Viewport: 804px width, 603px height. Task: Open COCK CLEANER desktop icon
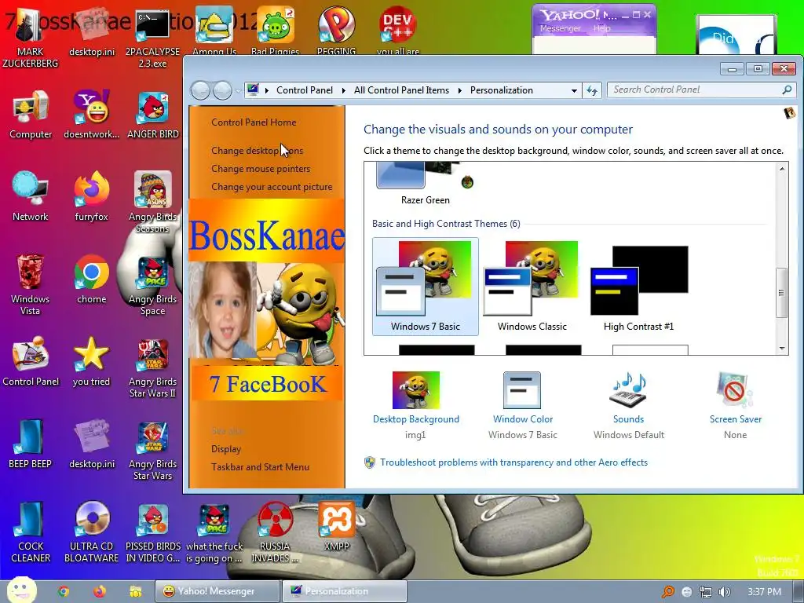[x=31, y=532]
